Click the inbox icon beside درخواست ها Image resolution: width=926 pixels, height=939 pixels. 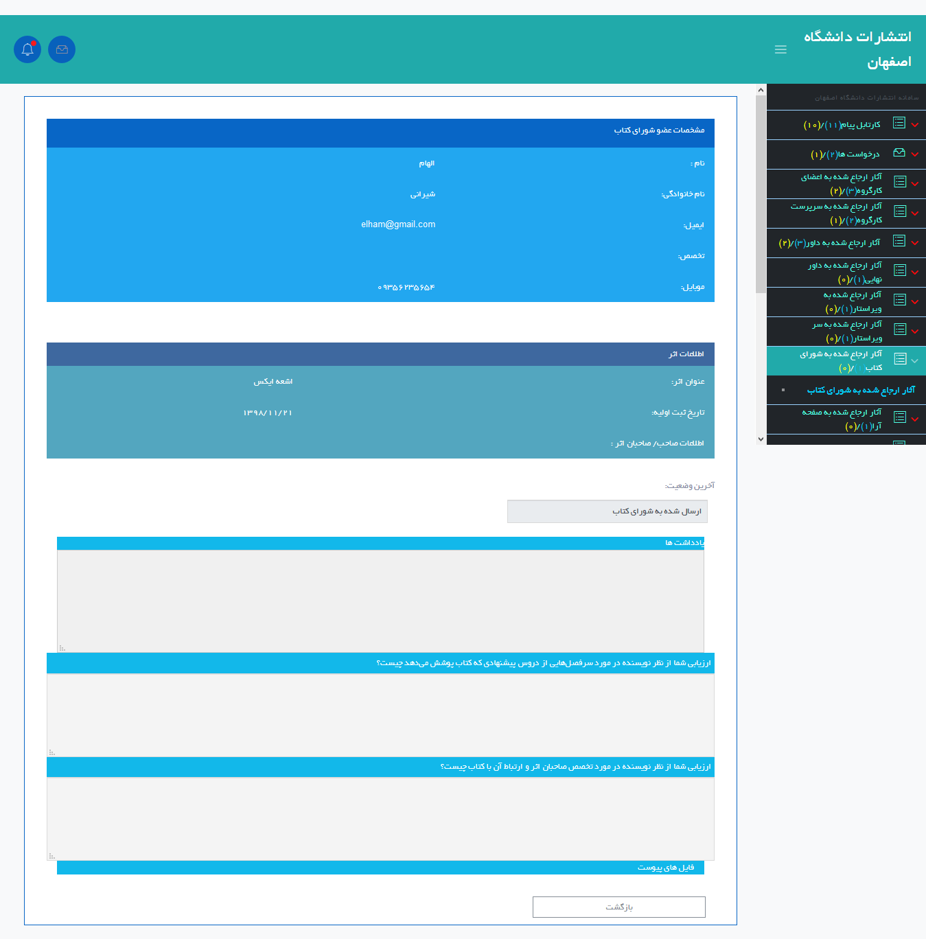pos(899,153)
